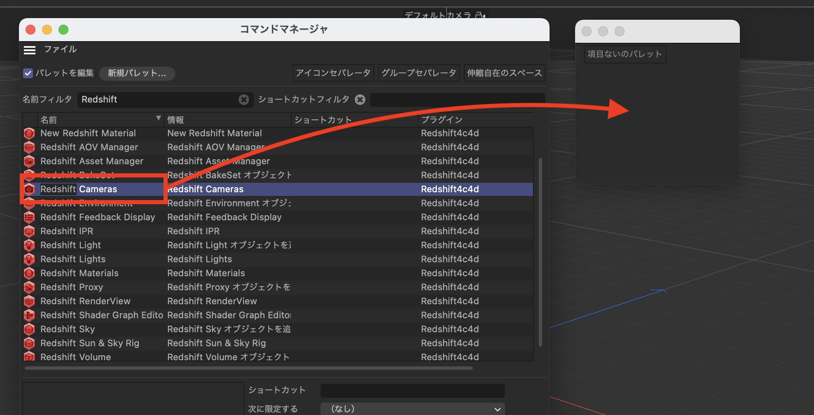Open the hamburger menu icon
The image size is (814, 415).
pyautogui.click(x=30, y=50)
